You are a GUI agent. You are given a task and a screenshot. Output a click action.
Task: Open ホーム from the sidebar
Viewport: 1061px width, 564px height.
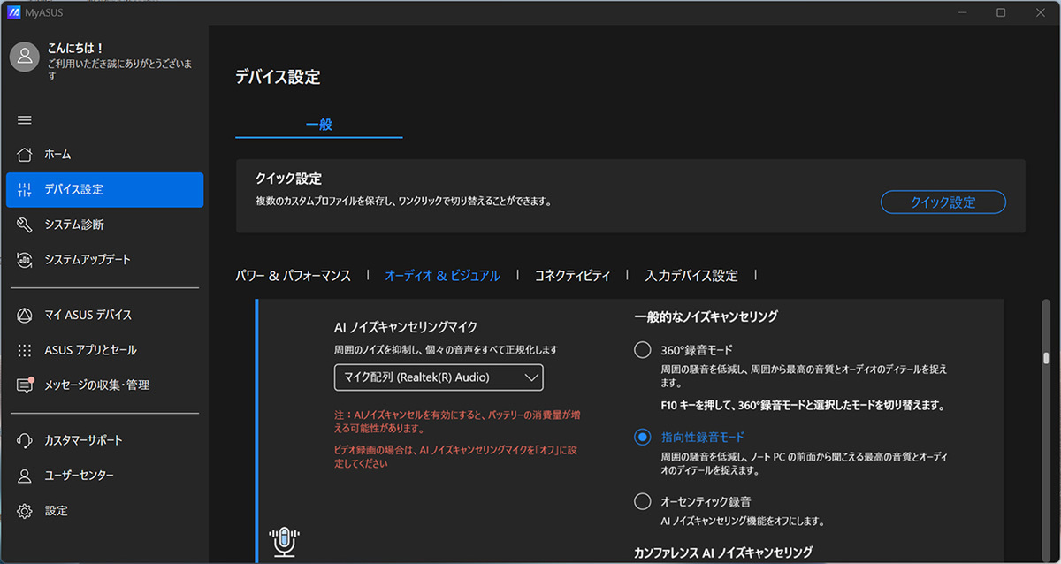(x=104, y=154)
